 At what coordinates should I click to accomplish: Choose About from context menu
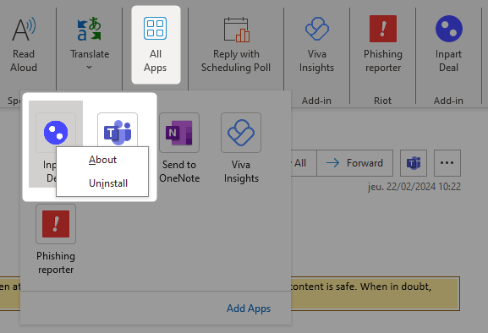(102, 160)
